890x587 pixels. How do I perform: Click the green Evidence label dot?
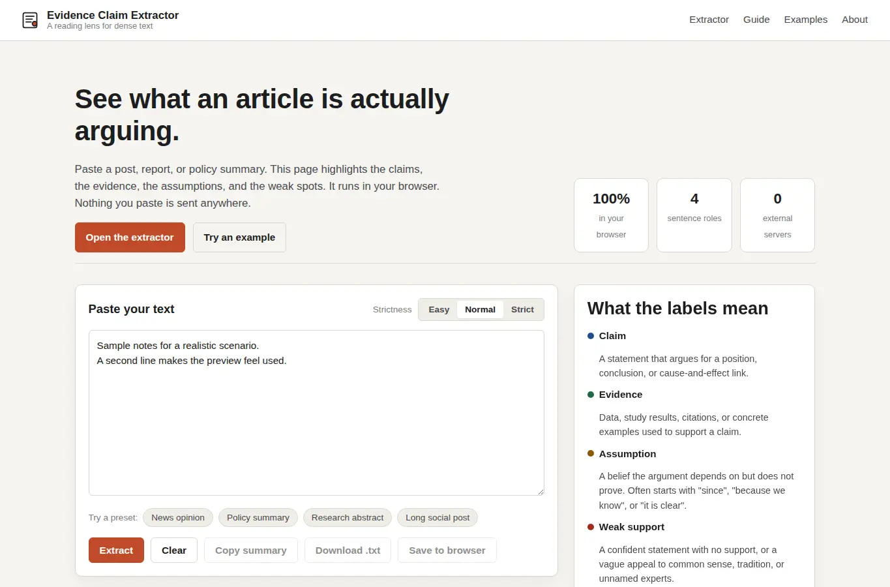pyautogui.click(x=591, y=395)
